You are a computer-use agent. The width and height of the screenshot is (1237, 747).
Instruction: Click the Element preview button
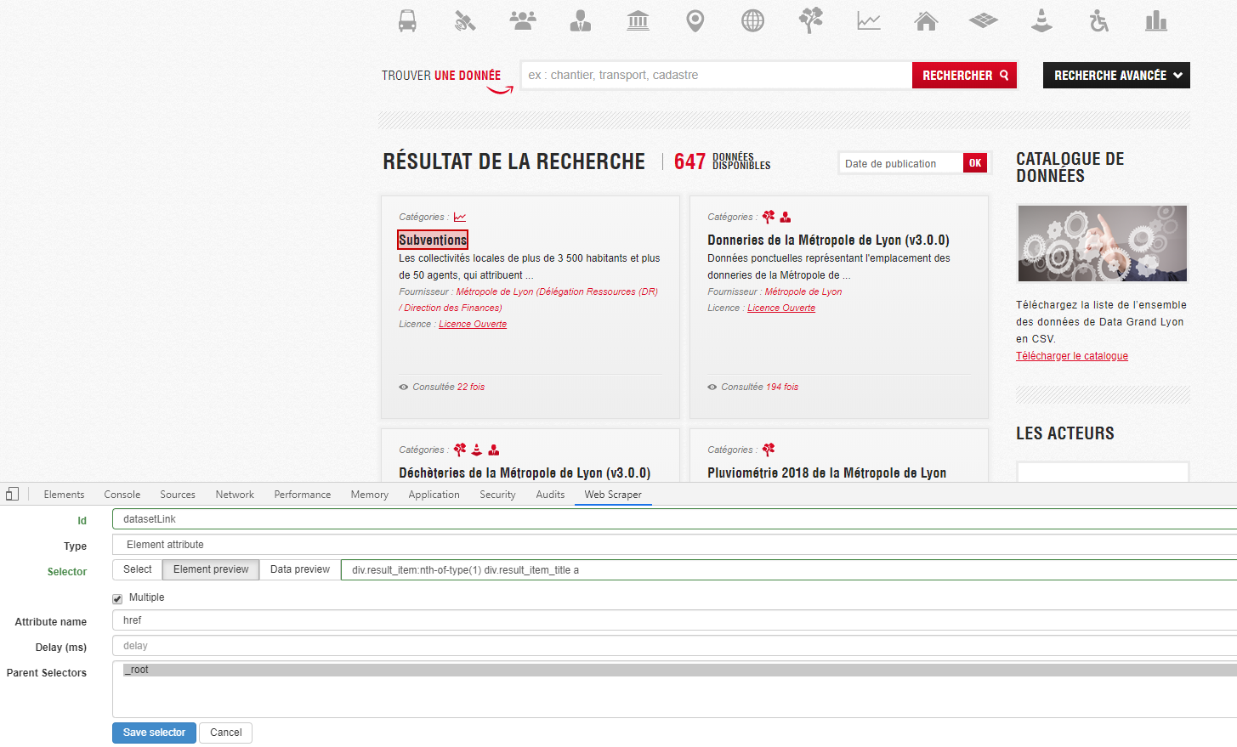click(x=211, y=569)
